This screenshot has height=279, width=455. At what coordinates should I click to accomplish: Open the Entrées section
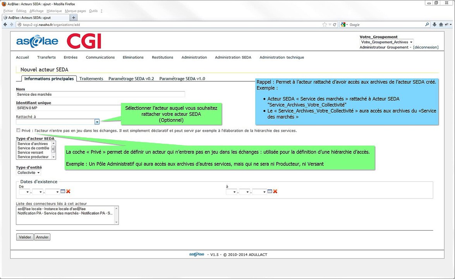pyautogui.click(x=70, y=57)
